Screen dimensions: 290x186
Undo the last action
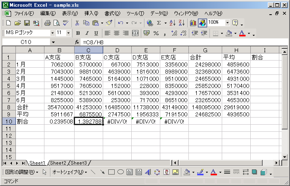(x=121, y=23)
